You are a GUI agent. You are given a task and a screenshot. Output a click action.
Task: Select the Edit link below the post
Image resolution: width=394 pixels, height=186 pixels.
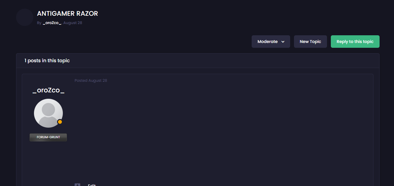(92, 185)
